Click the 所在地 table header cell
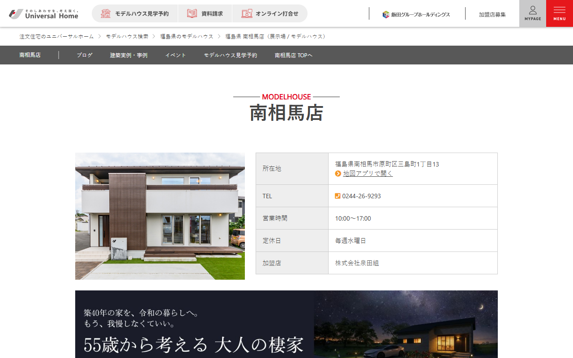 click(x=292, y=169)
